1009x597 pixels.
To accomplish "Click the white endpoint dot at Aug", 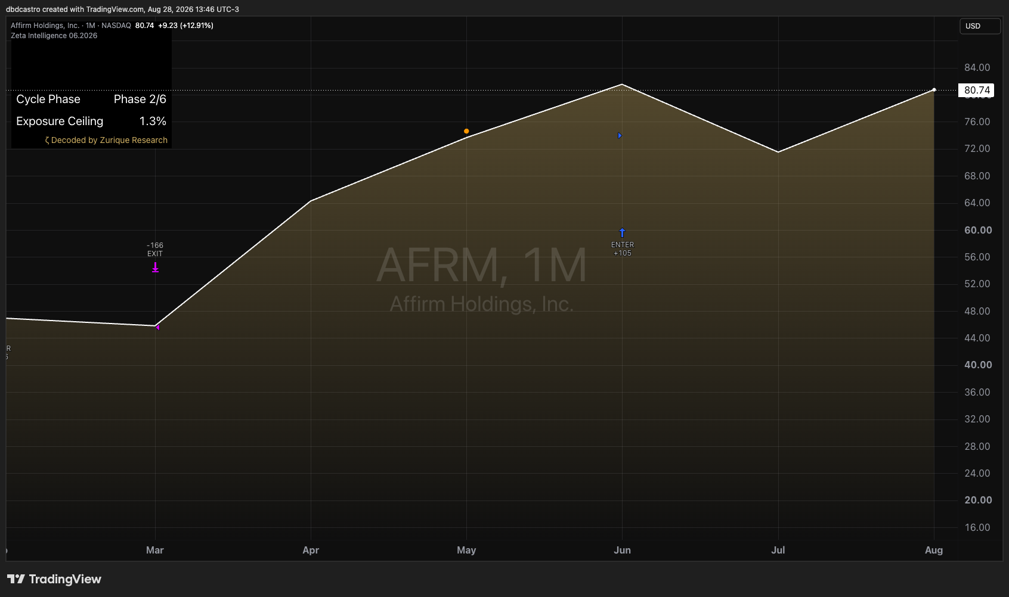I will (x=934, y=90).
